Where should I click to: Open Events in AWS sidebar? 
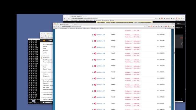point(45,46)
